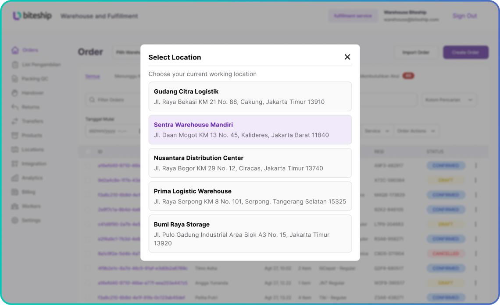This screenshot has height=305, width=500.
Task: Click the Sign Out link
Action: 464,16
